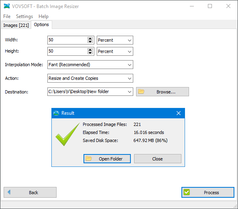Click the folder icon on Open Folder button
The height and width of the screenshot is (209, 238).
click(x=89, y=158)
